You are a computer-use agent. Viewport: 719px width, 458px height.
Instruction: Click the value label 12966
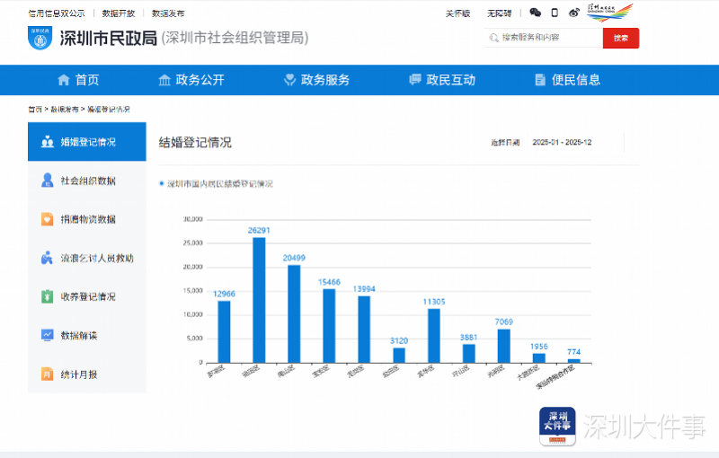click(x=224, y=294)
